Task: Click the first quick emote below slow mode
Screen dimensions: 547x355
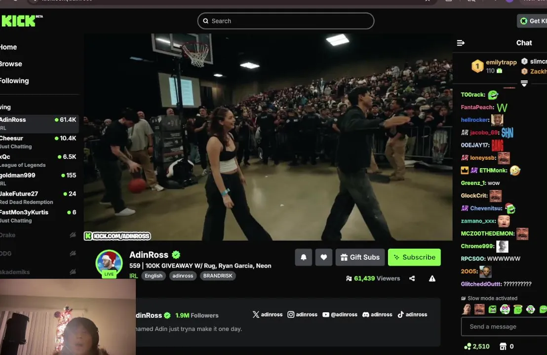Action: pyautogui.click(x=467, y=309)
